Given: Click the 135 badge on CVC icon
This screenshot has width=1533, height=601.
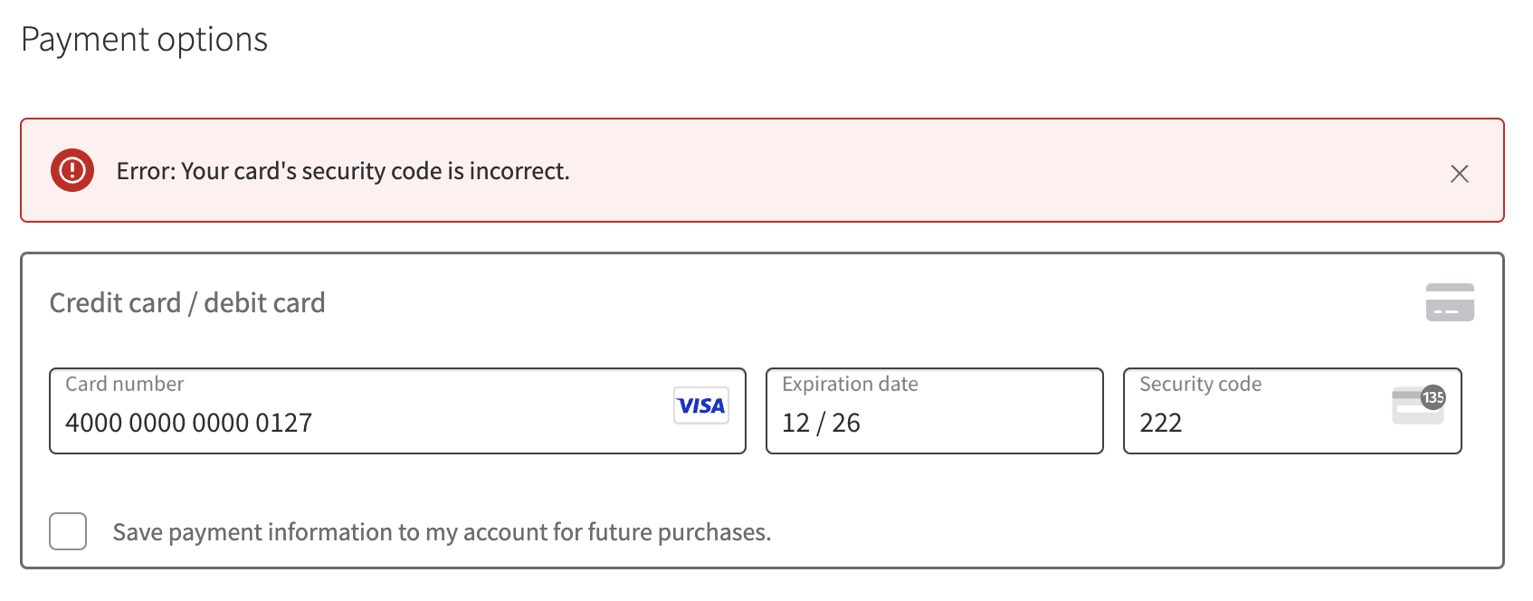Looking at the screenshot, I should pyautogui.click(x=1433, y=397).
